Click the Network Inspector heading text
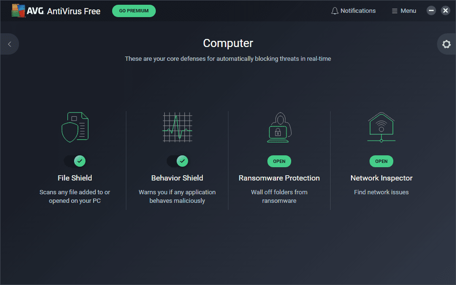 (x=381, y=178)
